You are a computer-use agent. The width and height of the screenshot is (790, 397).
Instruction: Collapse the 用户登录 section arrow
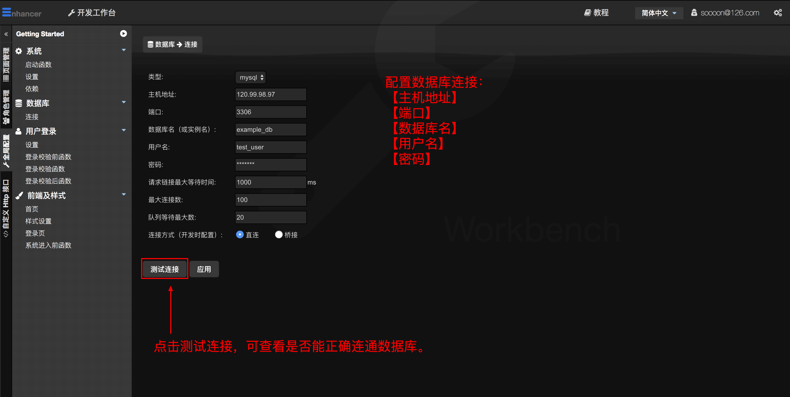point(124,130)
